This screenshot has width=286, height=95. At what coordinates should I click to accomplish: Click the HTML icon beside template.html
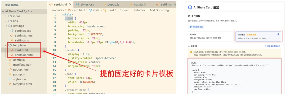pos(10,84)
